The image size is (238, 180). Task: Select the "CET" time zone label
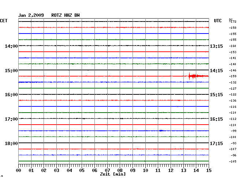click(4, 21)
